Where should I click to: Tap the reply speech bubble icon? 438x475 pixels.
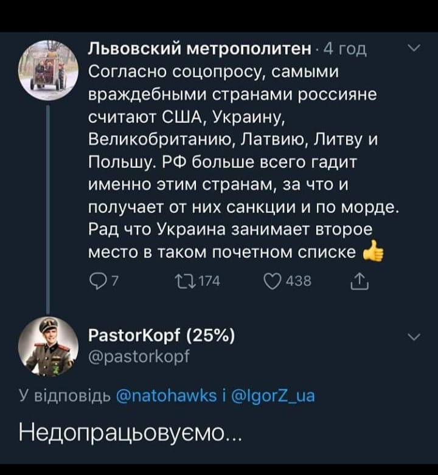click(x=96, y=282)
